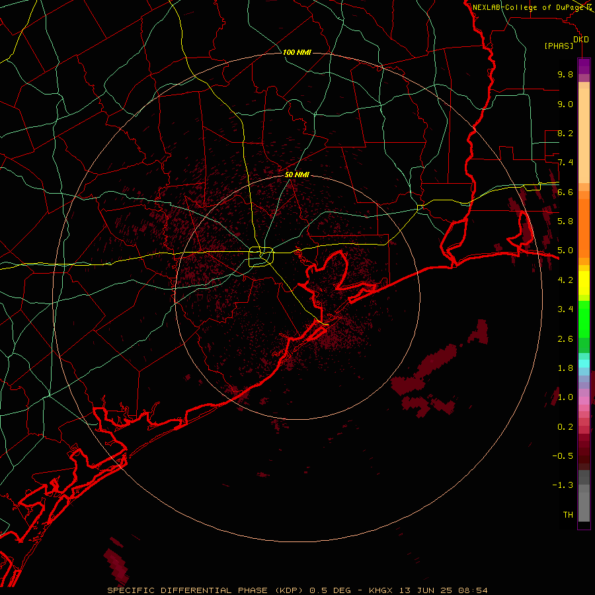Click the TH threshold label on the scale

click(x=568, y=515)
